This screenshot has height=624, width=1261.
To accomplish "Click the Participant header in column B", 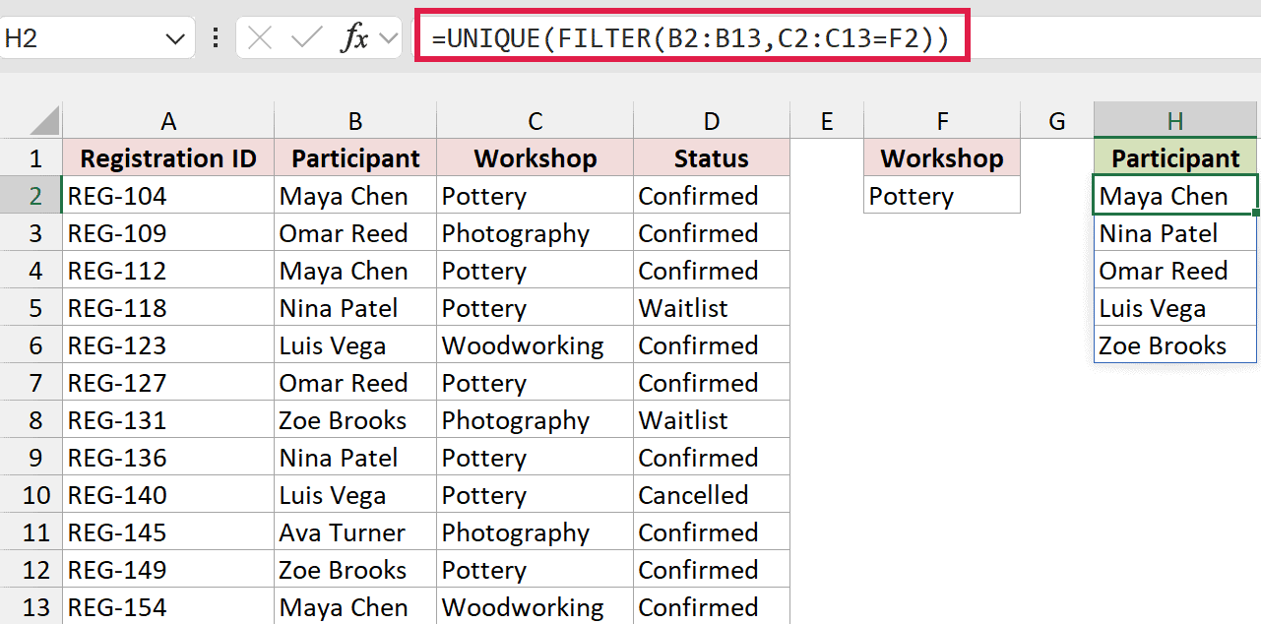I will 355,158.
